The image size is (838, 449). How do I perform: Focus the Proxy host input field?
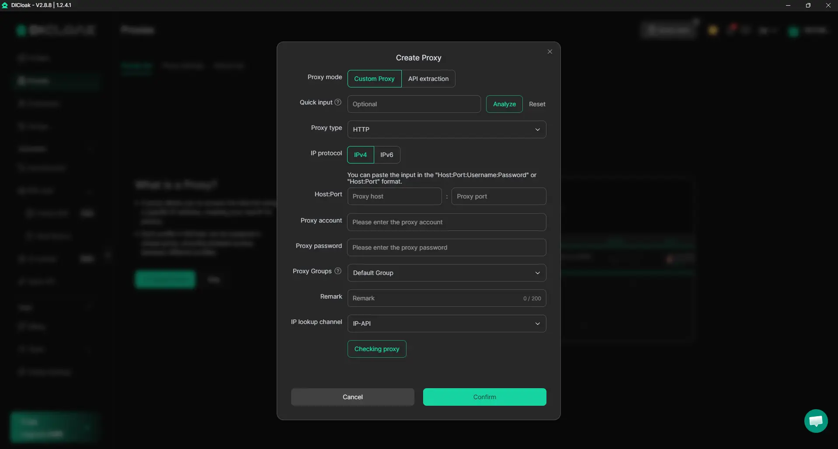click(x=394, y=196)
